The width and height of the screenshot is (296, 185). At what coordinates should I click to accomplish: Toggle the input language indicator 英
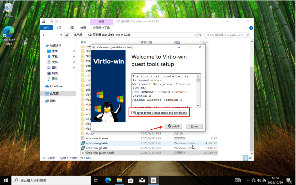tap(264, 180)
